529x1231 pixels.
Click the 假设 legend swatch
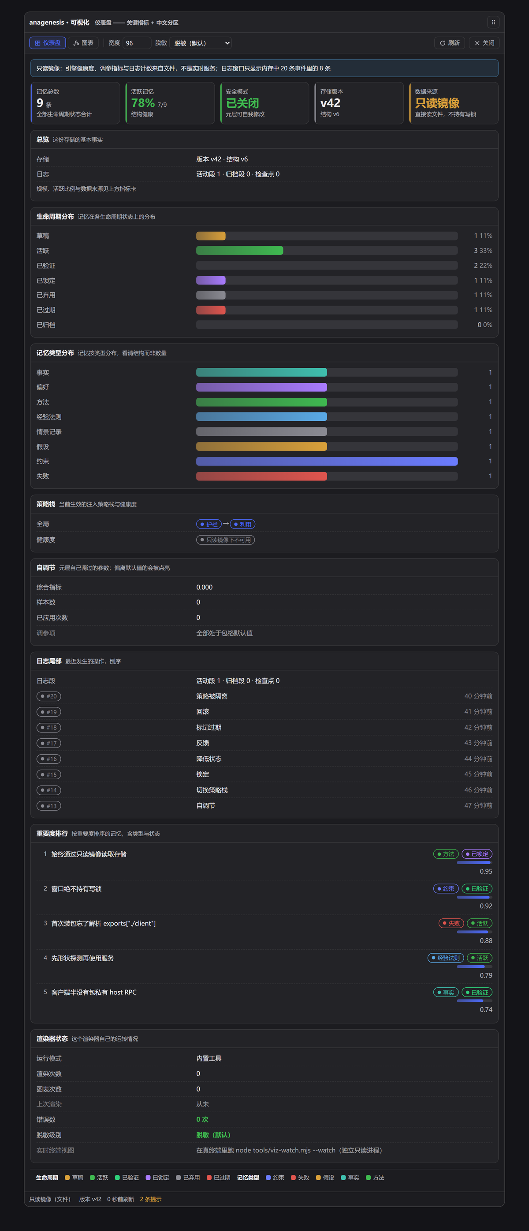(x=318, y=1178)
